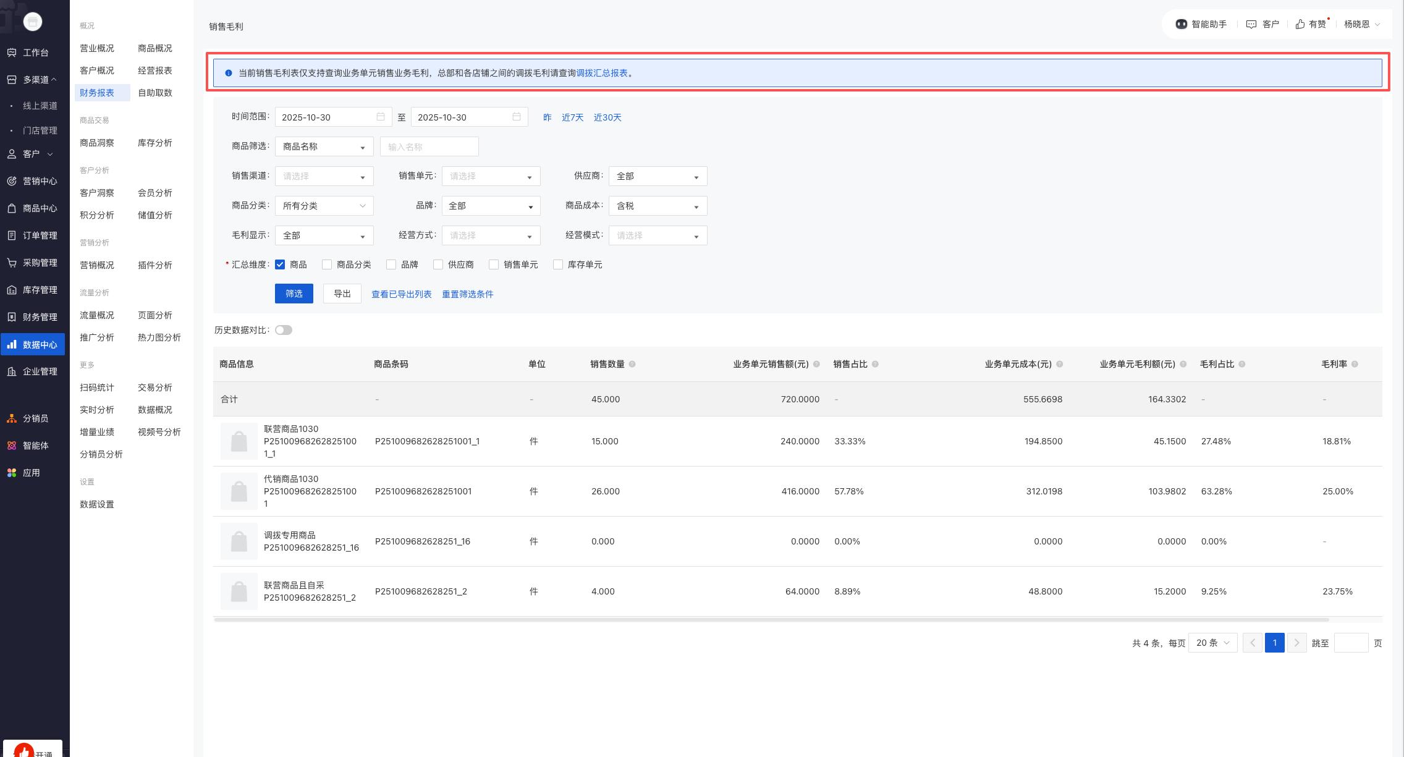Click the calendar icon in the start date field
The width and height of the screenshot is (1404, 757).
tap(381, 117)
